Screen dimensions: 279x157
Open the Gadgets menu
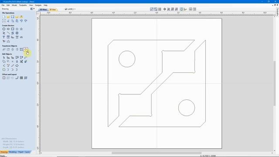[38, 5]
